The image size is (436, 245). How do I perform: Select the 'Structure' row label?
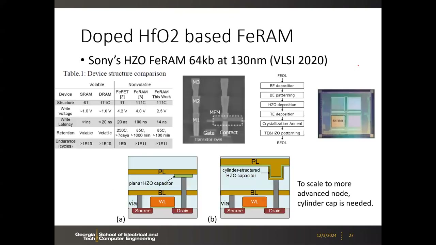[x=65, y=102]
